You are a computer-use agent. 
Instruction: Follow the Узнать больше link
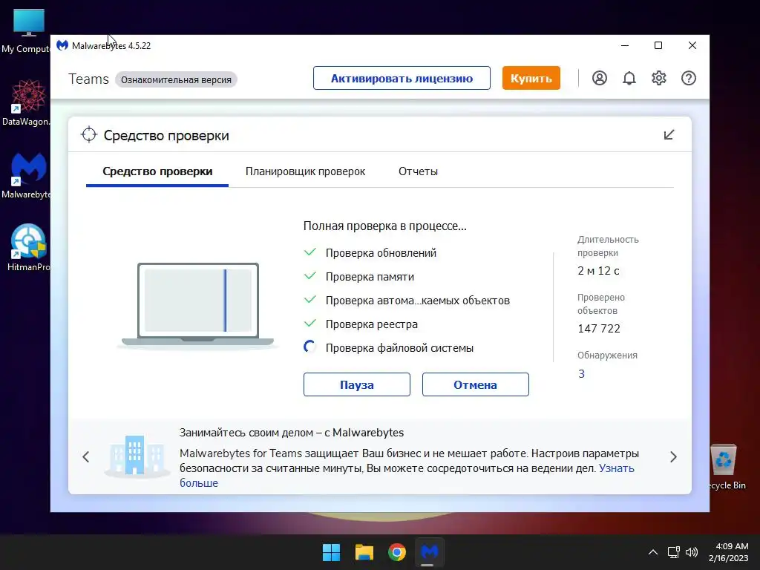pos(617,468)
